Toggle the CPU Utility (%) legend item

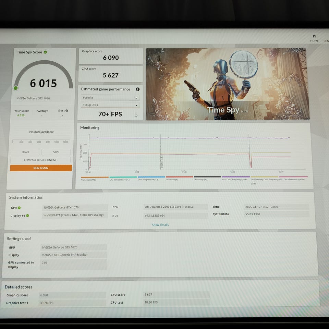[x=207, y=178]
